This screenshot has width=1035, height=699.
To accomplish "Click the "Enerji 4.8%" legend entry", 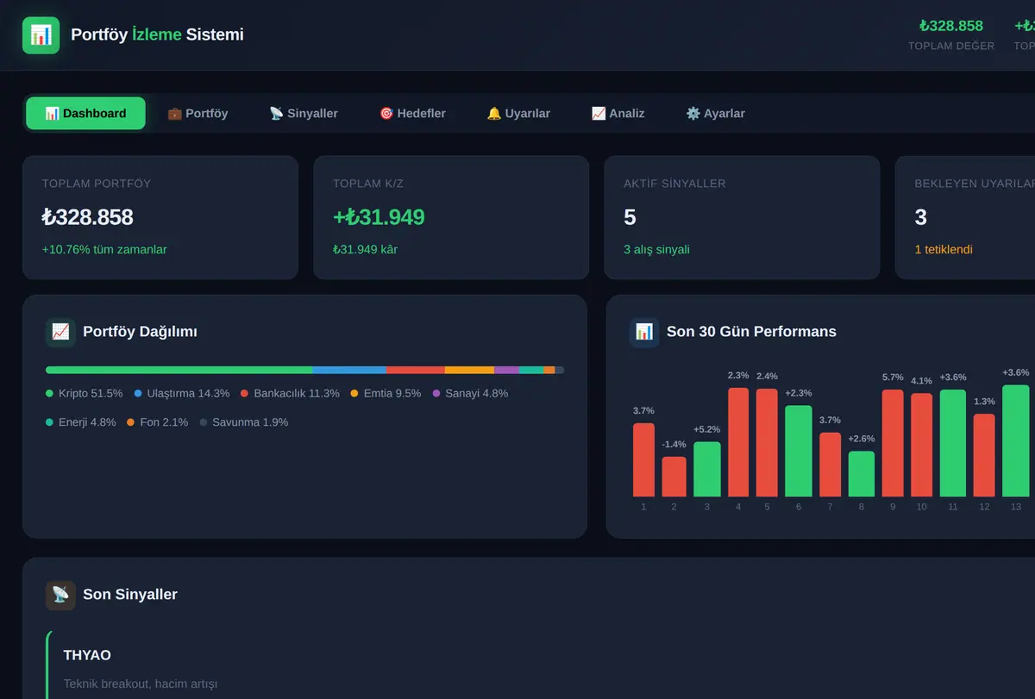I will pyautogui.click(x=81, y=422).
